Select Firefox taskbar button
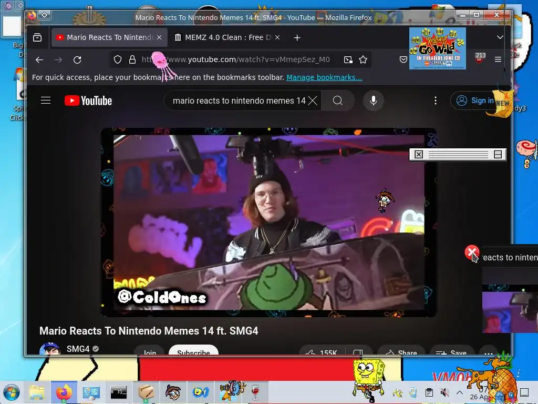Image resolution: width=538 pixels, height=404 pixels. 64,392
